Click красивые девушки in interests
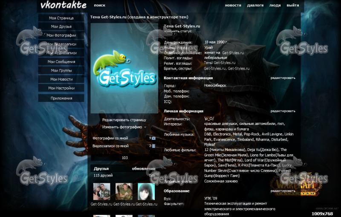Image resolution: width=341 pixels, height=217 pixels. pyautogui.click(x=221, y=124)
